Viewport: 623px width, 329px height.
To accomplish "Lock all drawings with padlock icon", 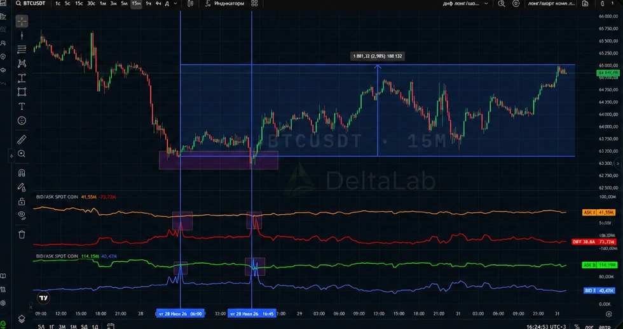I will click(22, 202).
